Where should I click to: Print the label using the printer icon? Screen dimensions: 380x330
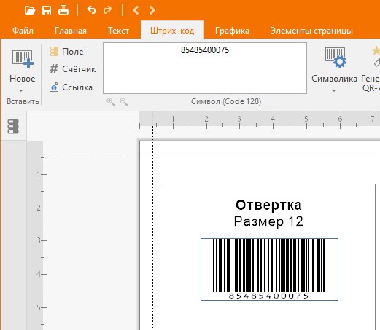(x=63, y=10)
